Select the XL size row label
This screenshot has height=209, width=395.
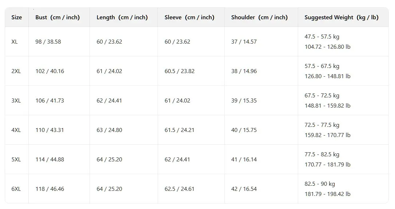15,42
